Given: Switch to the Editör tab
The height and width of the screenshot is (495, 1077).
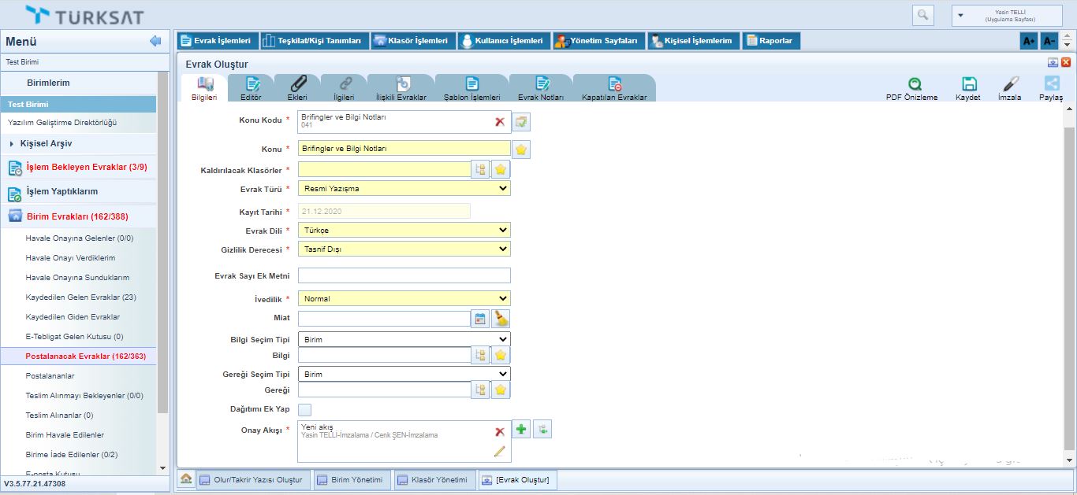Looking at the screenshot, I should [x=251, y=87].
